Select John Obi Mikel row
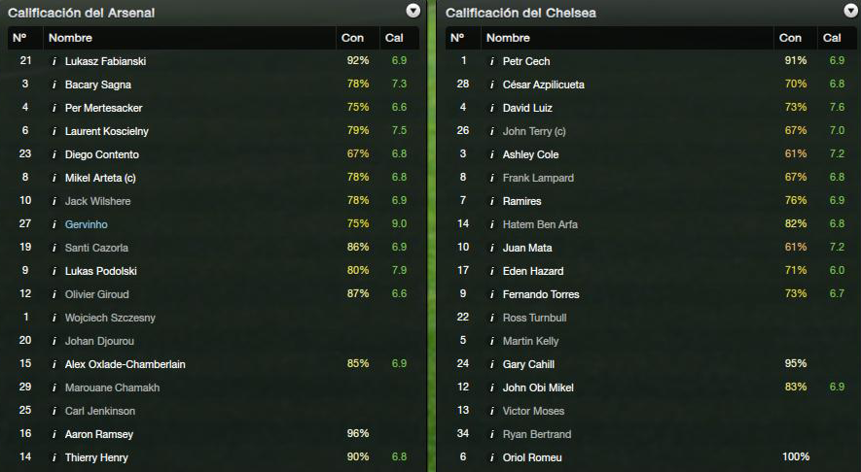The height and width of the screenshot is (472, 861). pos(651,388)
